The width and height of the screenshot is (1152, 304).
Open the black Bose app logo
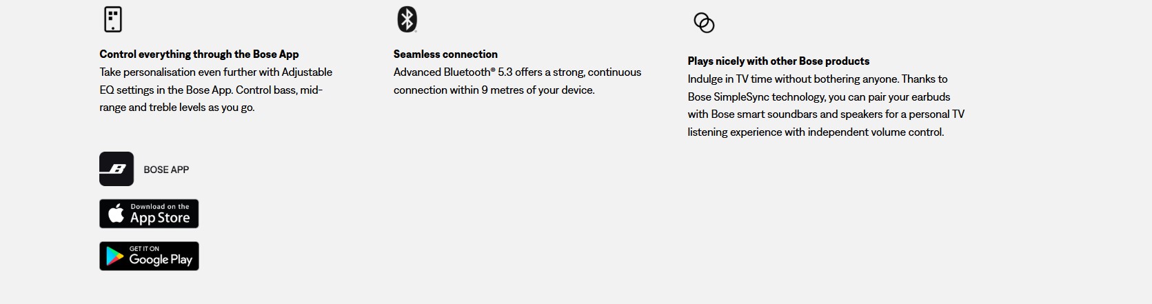(x=117, y=169)
